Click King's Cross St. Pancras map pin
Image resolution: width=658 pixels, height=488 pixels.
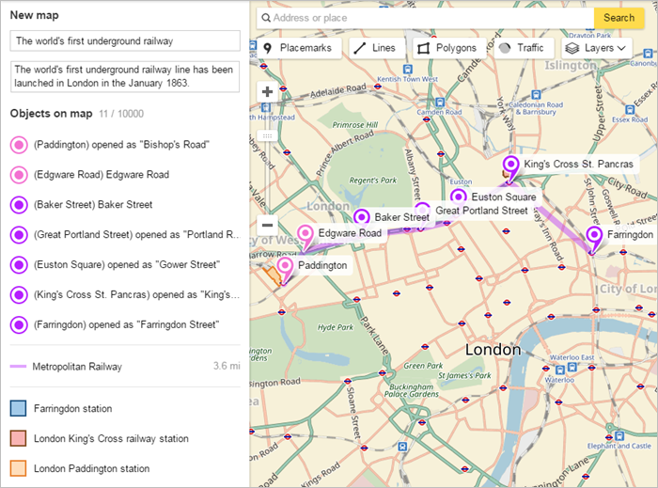[510, 165]
